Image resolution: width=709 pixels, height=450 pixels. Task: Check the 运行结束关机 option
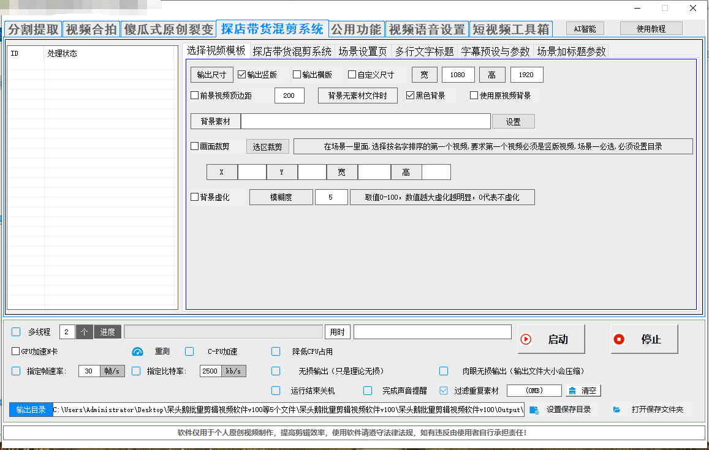276,391
